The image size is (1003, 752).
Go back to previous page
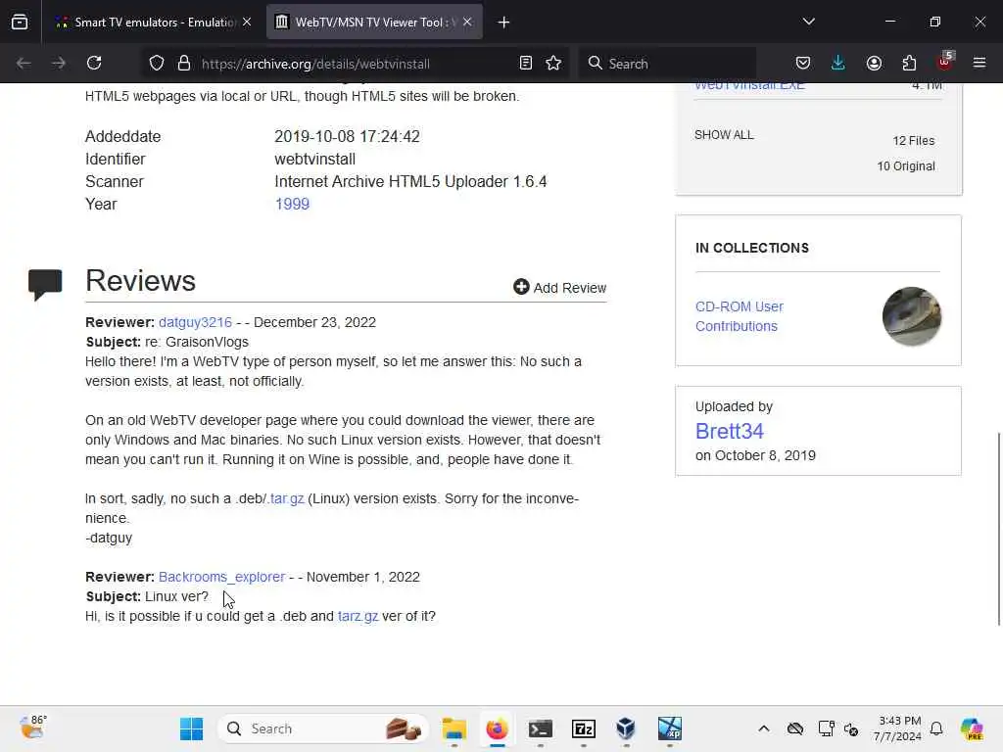24,64
